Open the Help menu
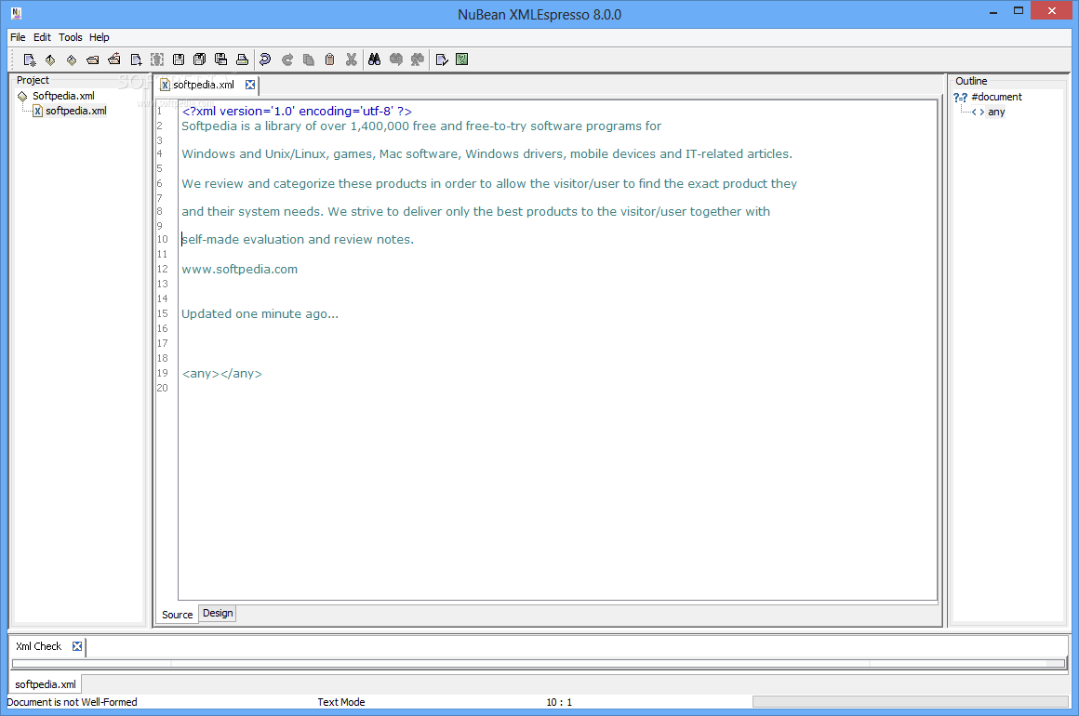The image size is (1079, 716). (100, 37)
